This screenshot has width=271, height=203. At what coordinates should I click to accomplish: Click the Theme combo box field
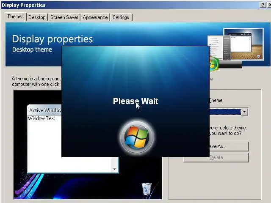coord(229,112)
